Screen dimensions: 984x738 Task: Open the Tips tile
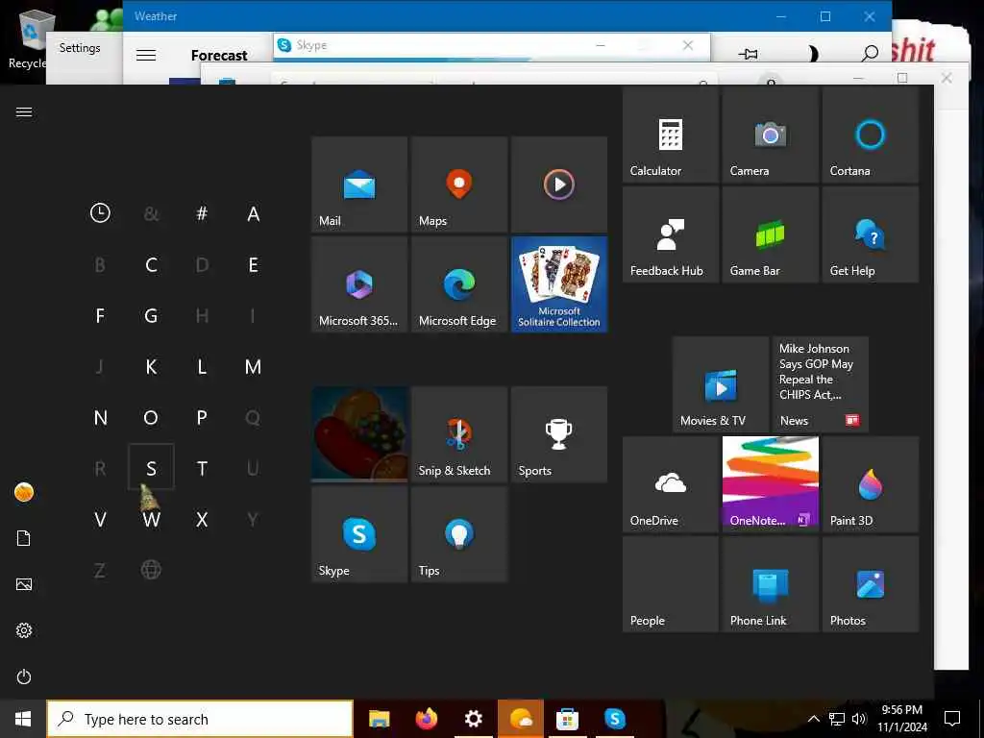tap(459, 534)
